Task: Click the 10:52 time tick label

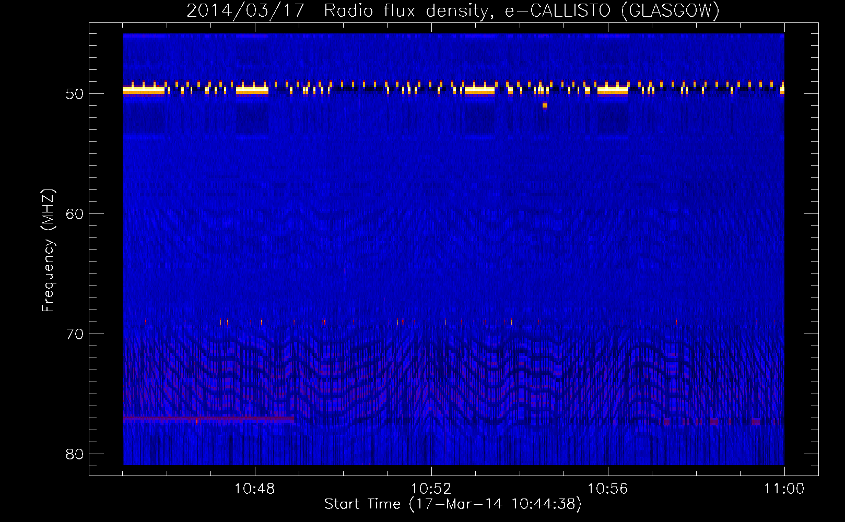Action: click(431, 489)
